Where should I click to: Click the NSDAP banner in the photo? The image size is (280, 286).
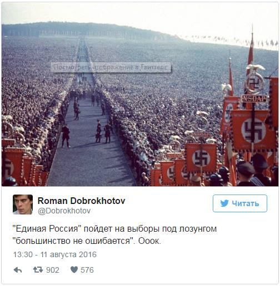(x=254, y=99)
